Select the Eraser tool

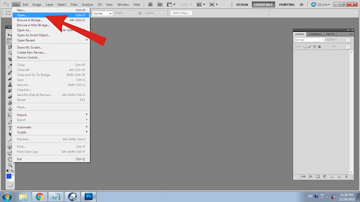10,97
